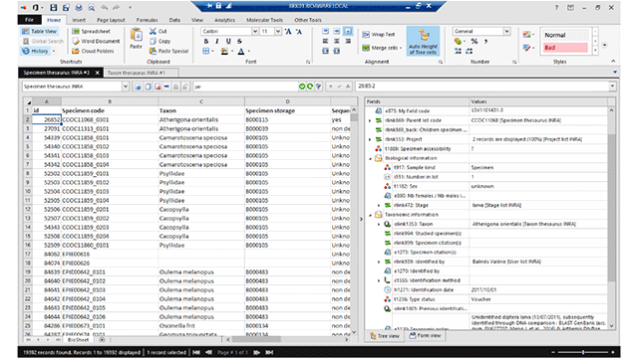Collapse right panel with splitter arrow
Image resolution: width=638 pixels, height=358 pixels.
[x=361, y=219]
